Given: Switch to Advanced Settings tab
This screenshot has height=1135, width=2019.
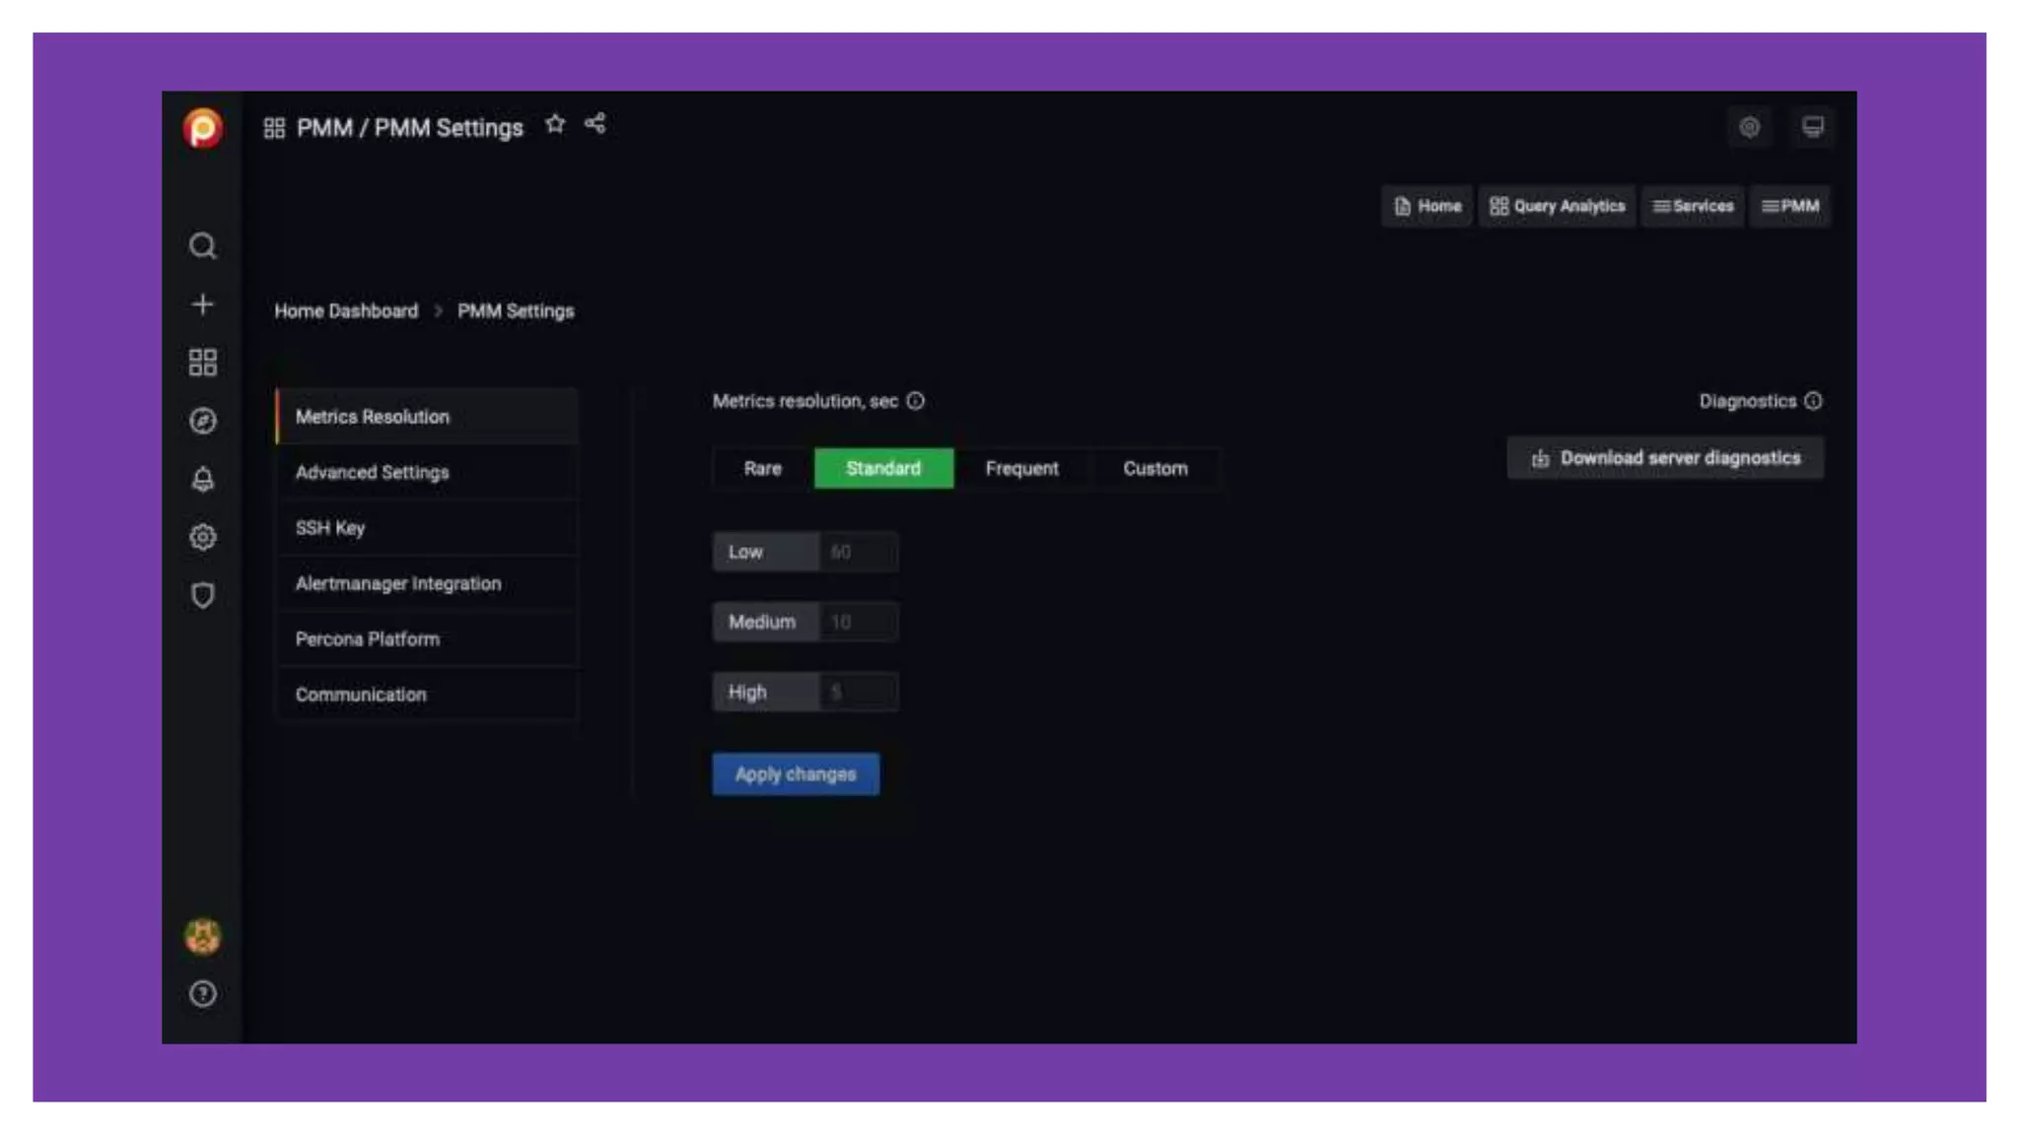Looking at the screenshot, I should [373, 472].
